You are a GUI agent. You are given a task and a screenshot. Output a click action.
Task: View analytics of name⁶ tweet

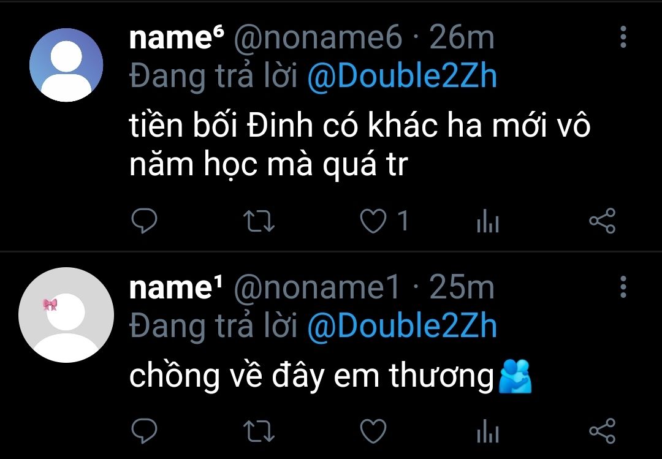pos(488,221)
